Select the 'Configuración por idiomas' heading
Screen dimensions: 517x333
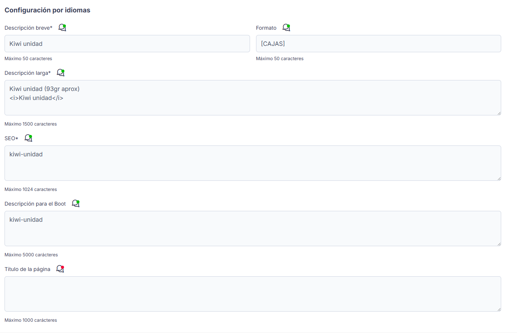(x=47, y=10)
